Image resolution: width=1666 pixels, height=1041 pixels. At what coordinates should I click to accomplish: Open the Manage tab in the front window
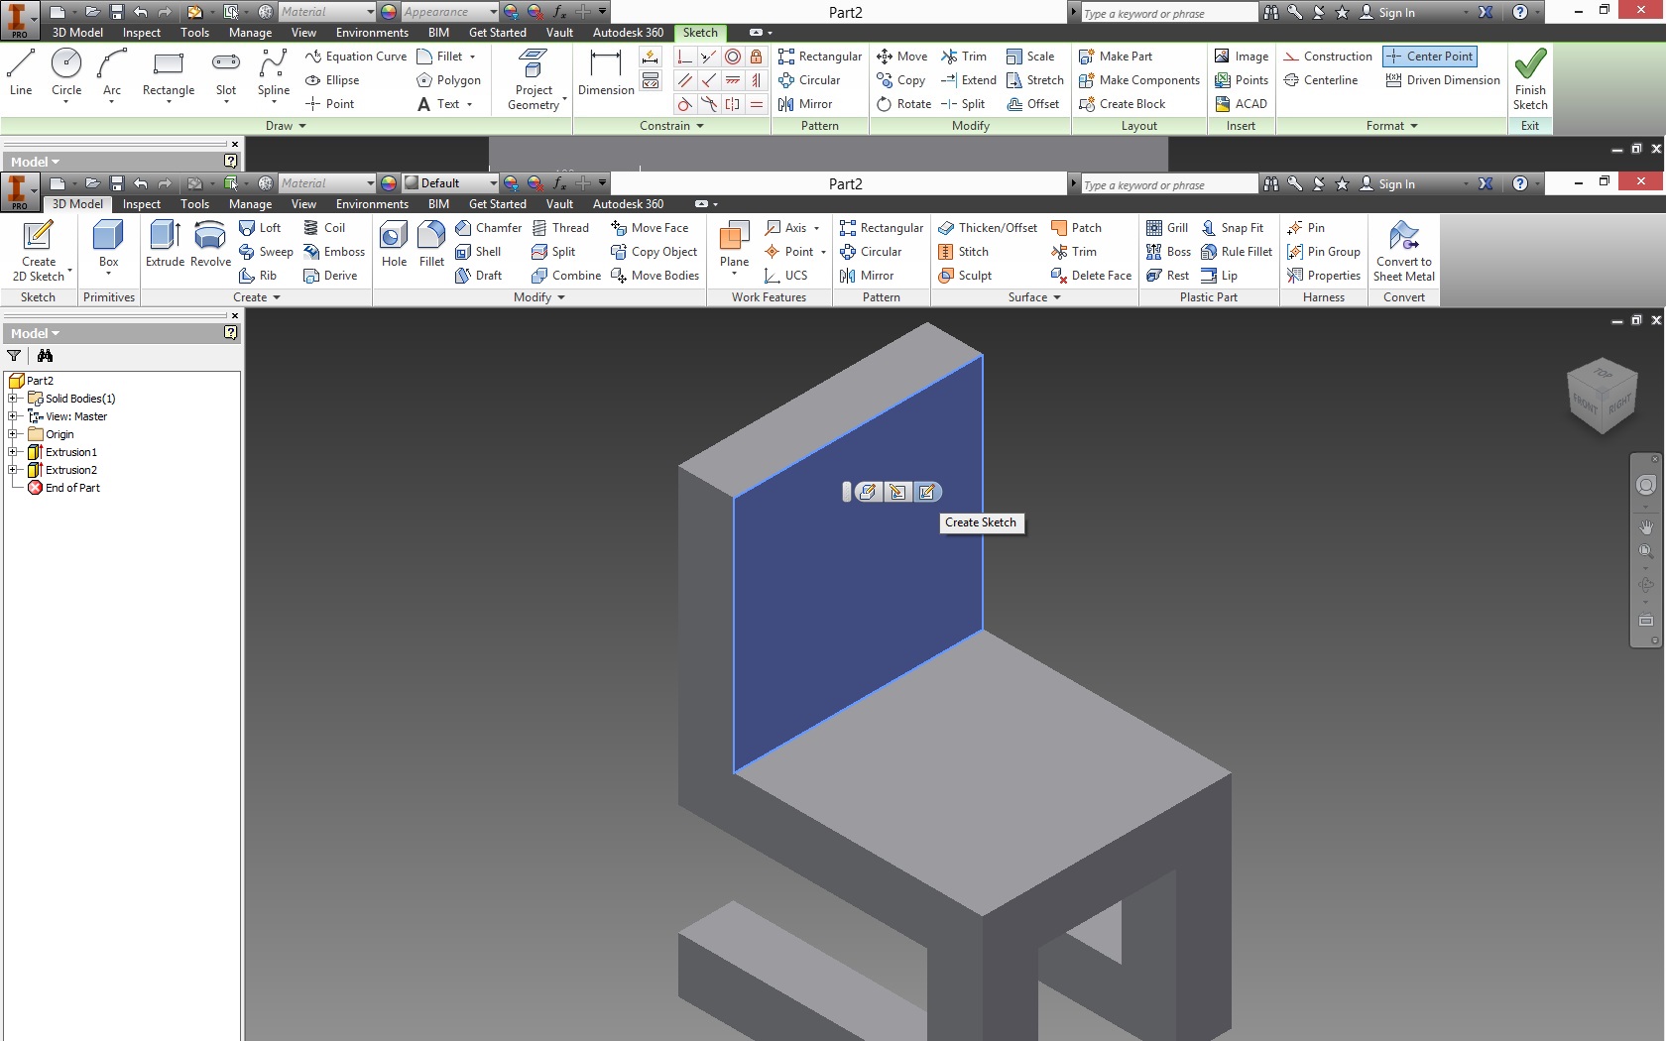click(250, 204)
